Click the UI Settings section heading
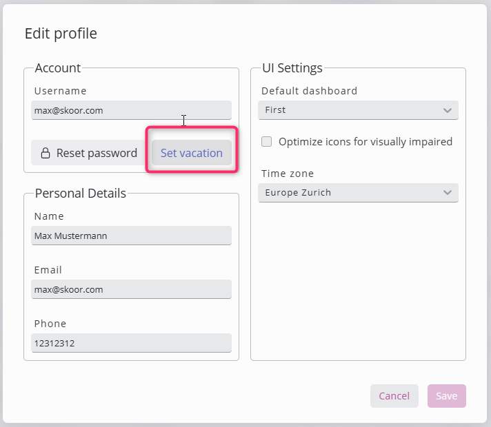Viewport: 491px width, 427px height. pos(292,68)
